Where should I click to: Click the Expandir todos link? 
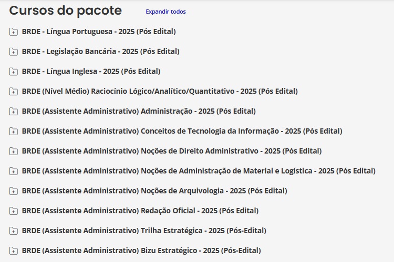[165, 12]
